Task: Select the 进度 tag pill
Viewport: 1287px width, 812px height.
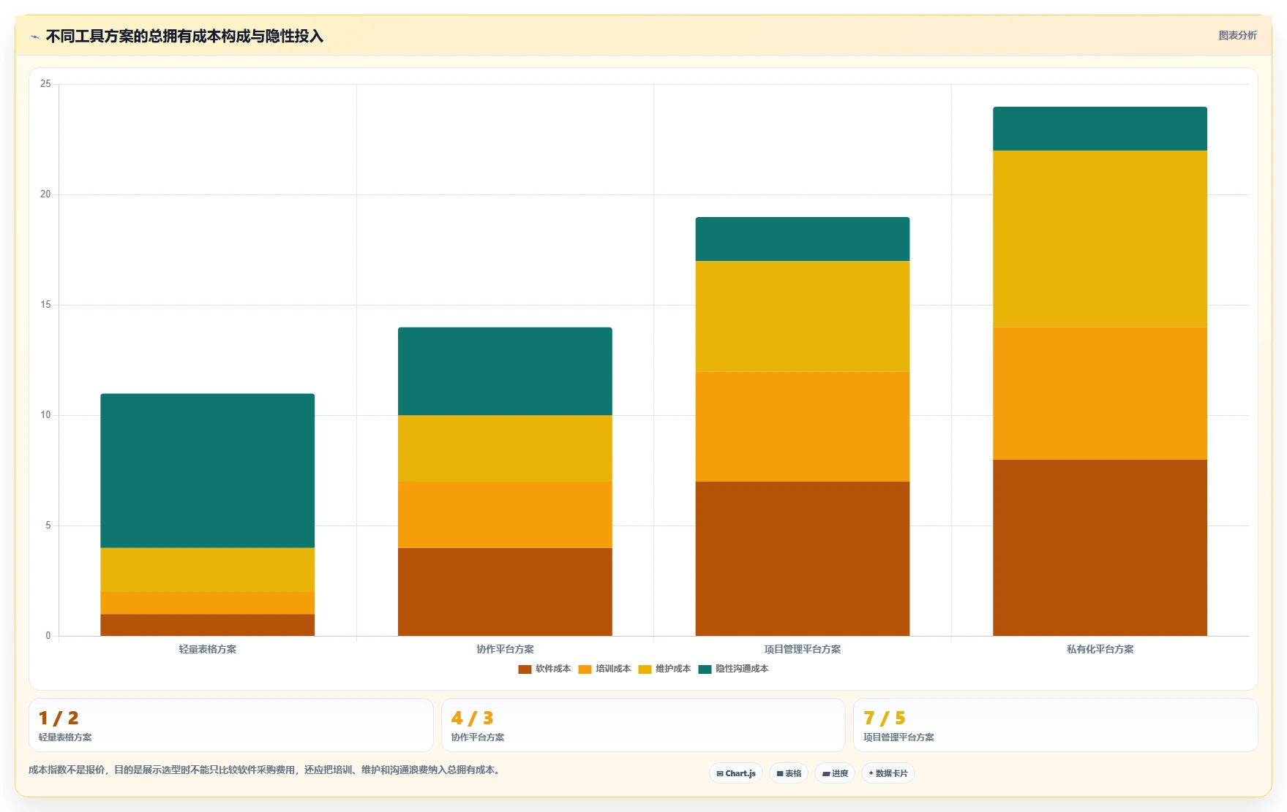Action: click(x=835, y=773)
